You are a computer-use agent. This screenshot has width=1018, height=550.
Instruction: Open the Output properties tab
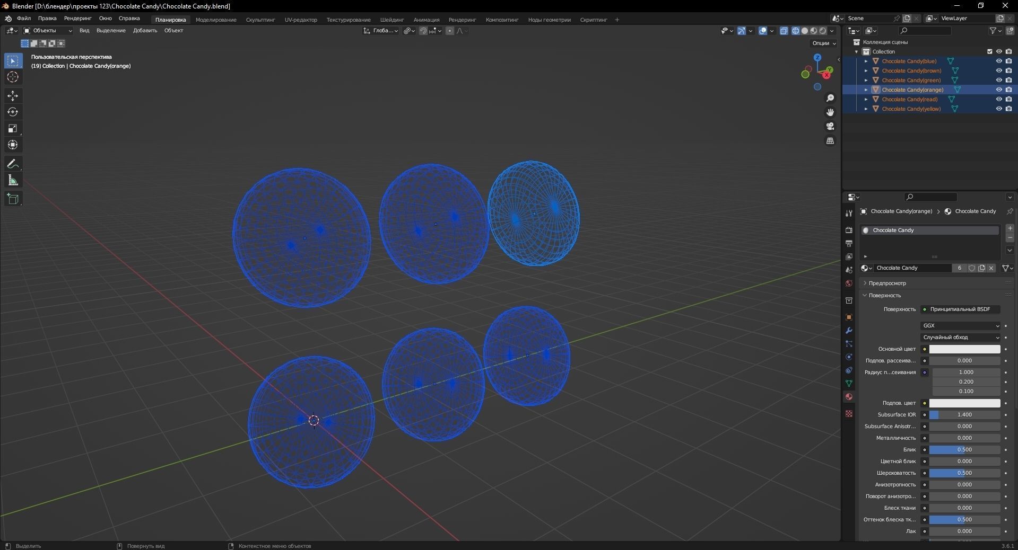point(849,243)
